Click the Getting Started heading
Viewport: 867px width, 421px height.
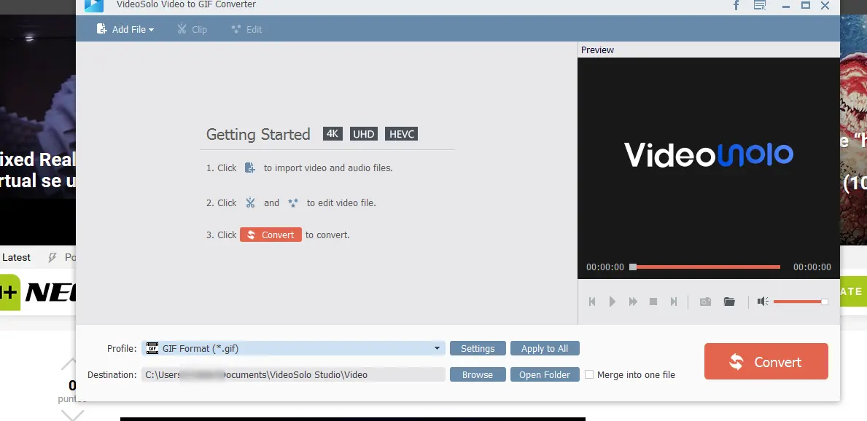click(258, 134)
